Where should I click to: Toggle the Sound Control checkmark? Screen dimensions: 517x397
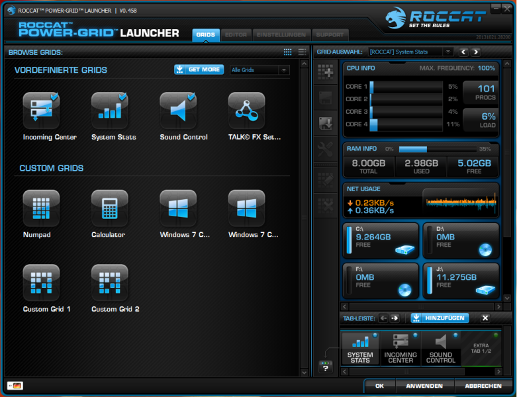[x=191, y=96]
